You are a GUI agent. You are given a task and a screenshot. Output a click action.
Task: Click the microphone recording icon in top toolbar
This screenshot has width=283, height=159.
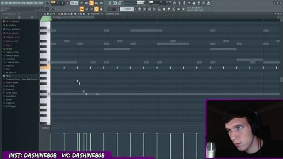pyautogui.click(x=184, y=3)
